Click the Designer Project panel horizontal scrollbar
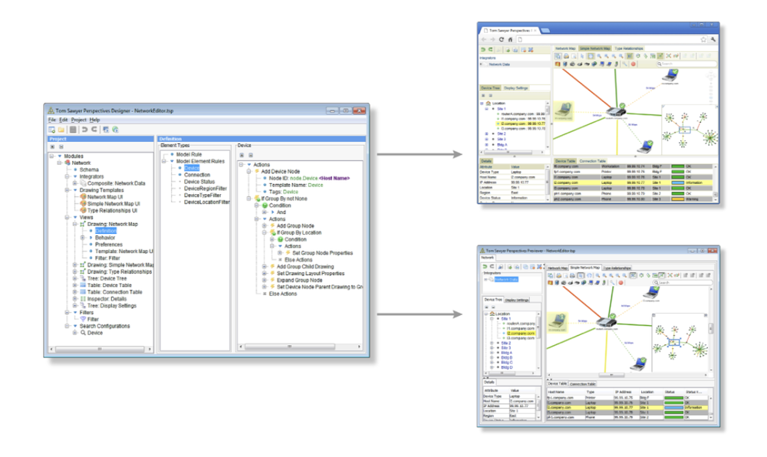 (x=100, y=349)
